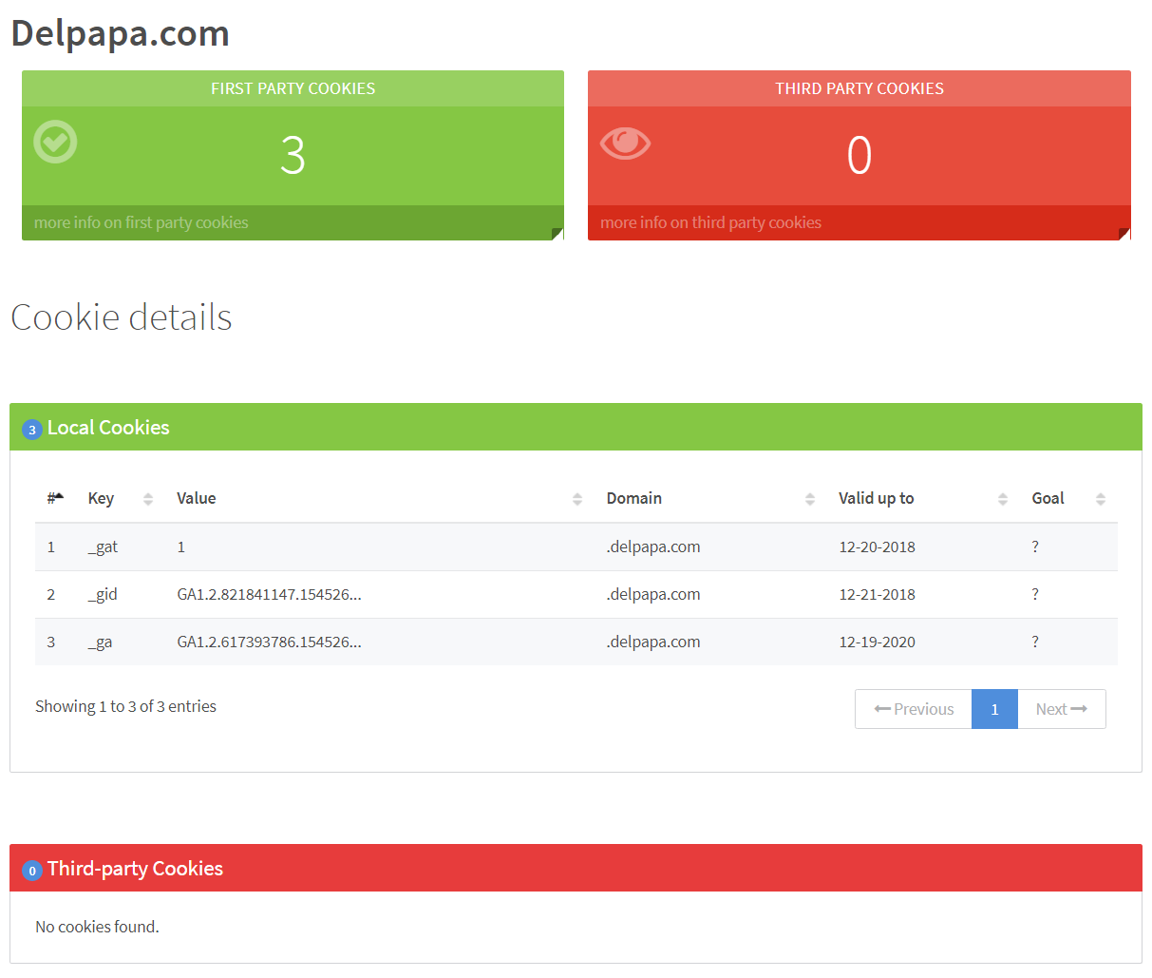Click value GA1.2.617393786.154526...

[270, 642]
